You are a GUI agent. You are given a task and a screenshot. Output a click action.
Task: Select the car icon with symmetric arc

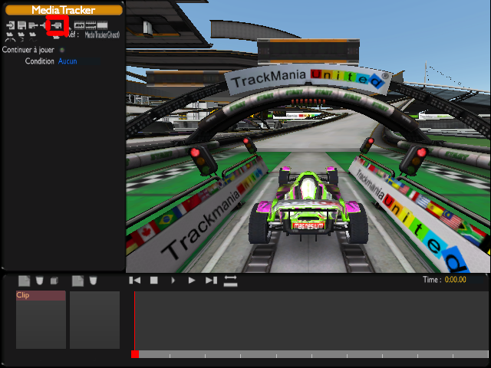pos(10,37)
